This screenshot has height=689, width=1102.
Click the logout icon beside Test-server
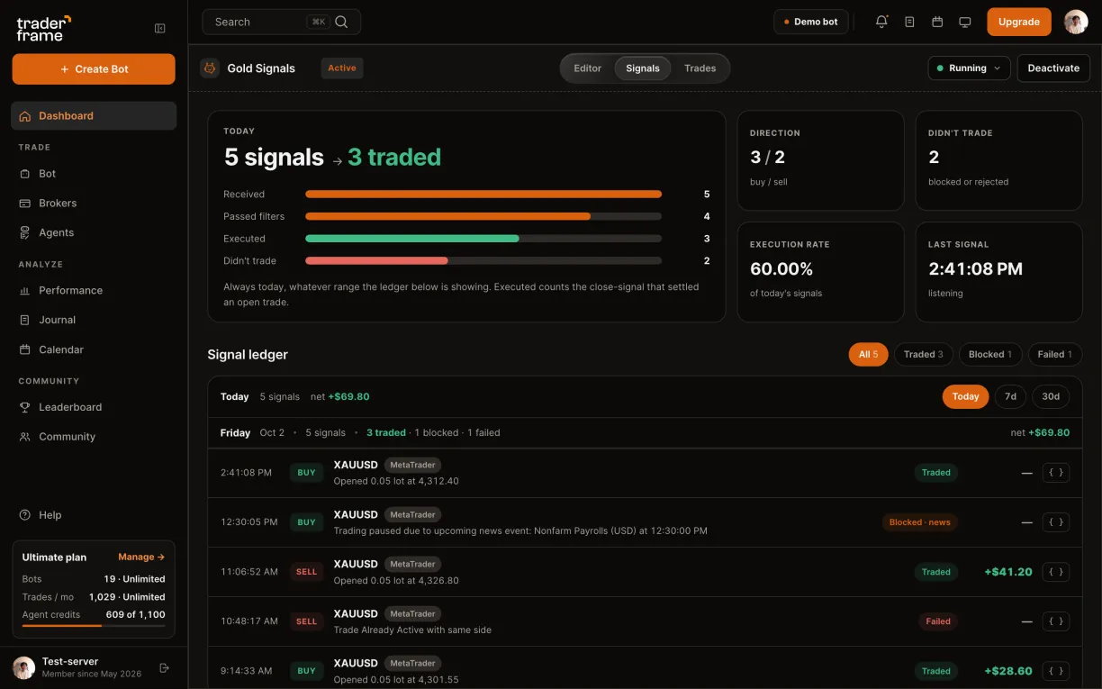[x=164, y=667]
